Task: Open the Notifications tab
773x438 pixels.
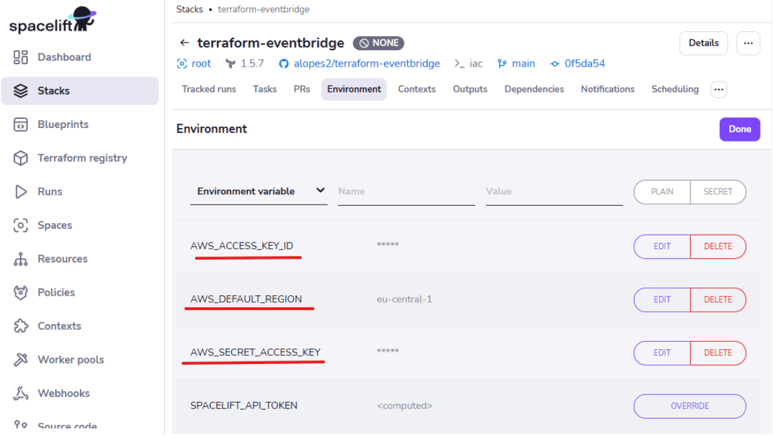Action: click(607, 89)
